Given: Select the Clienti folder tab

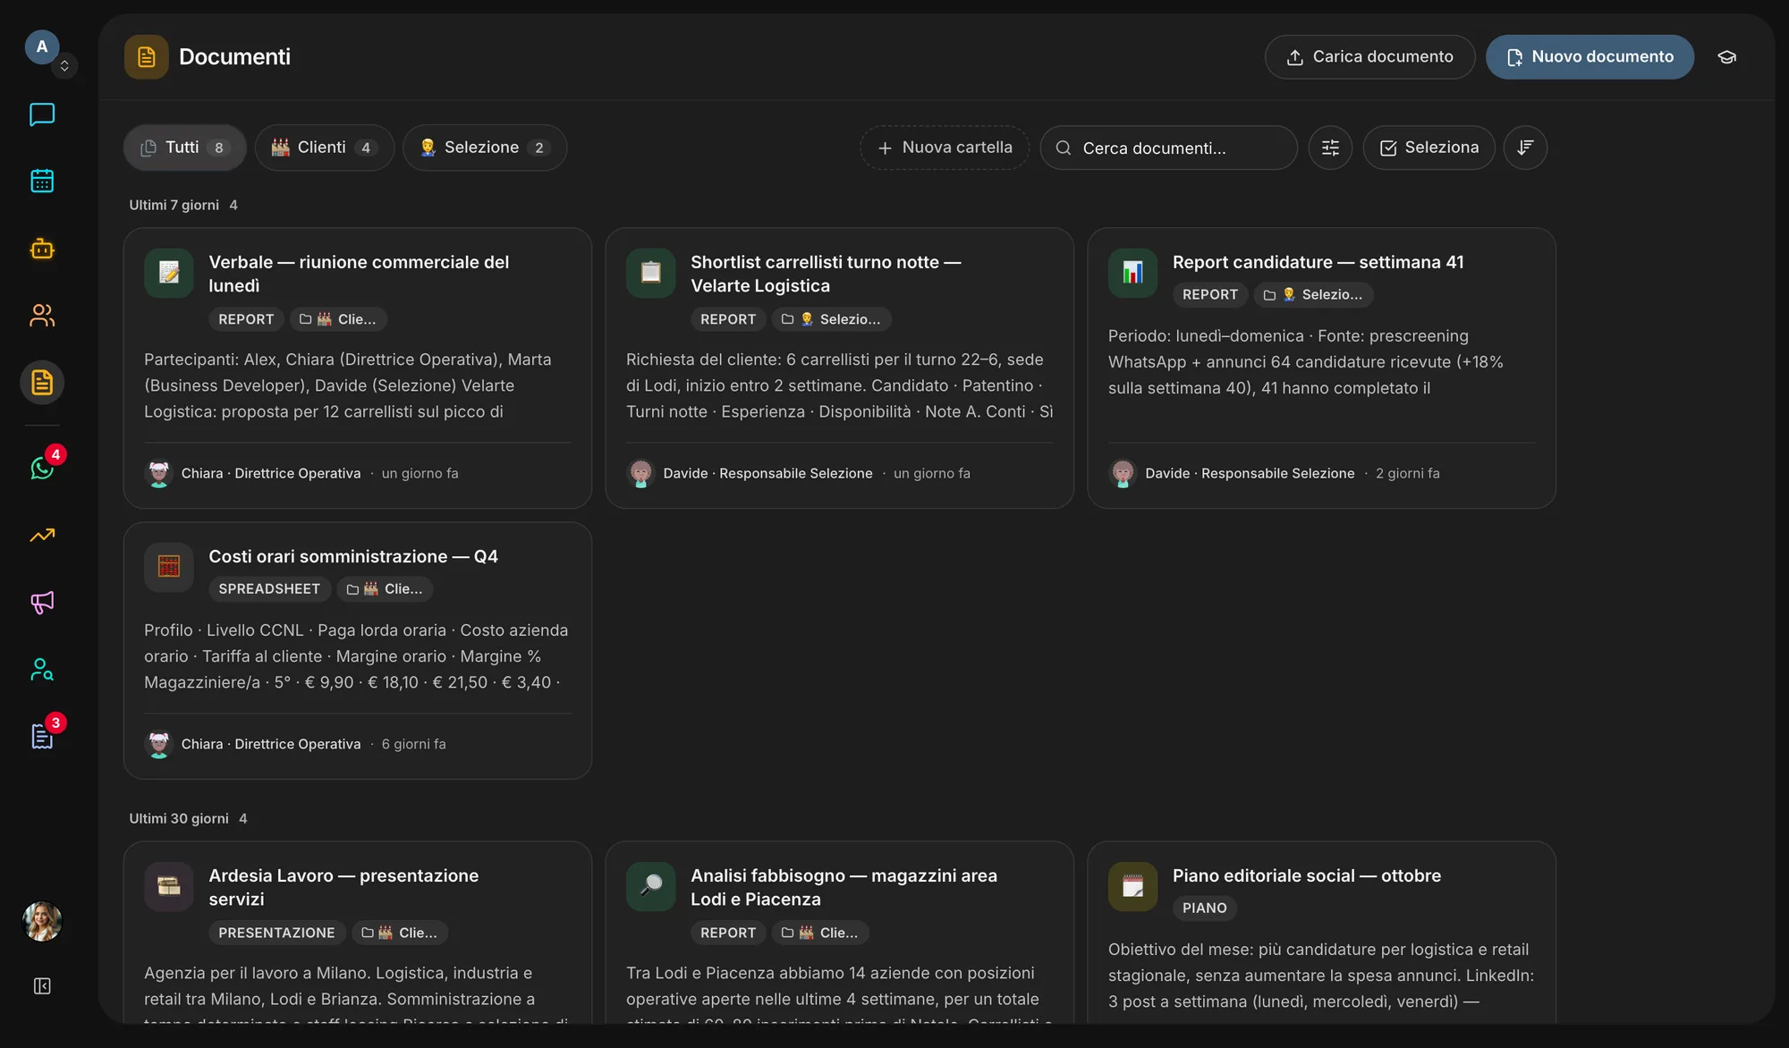Looking at the screenshot, I should coord(325,148).
